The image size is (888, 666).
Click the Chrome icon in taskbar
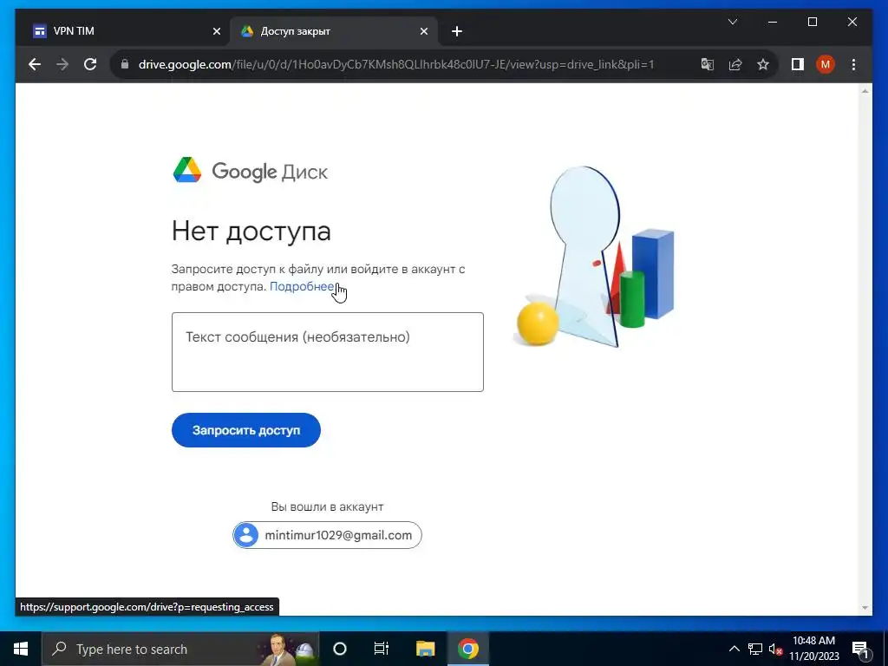point(467,649)
